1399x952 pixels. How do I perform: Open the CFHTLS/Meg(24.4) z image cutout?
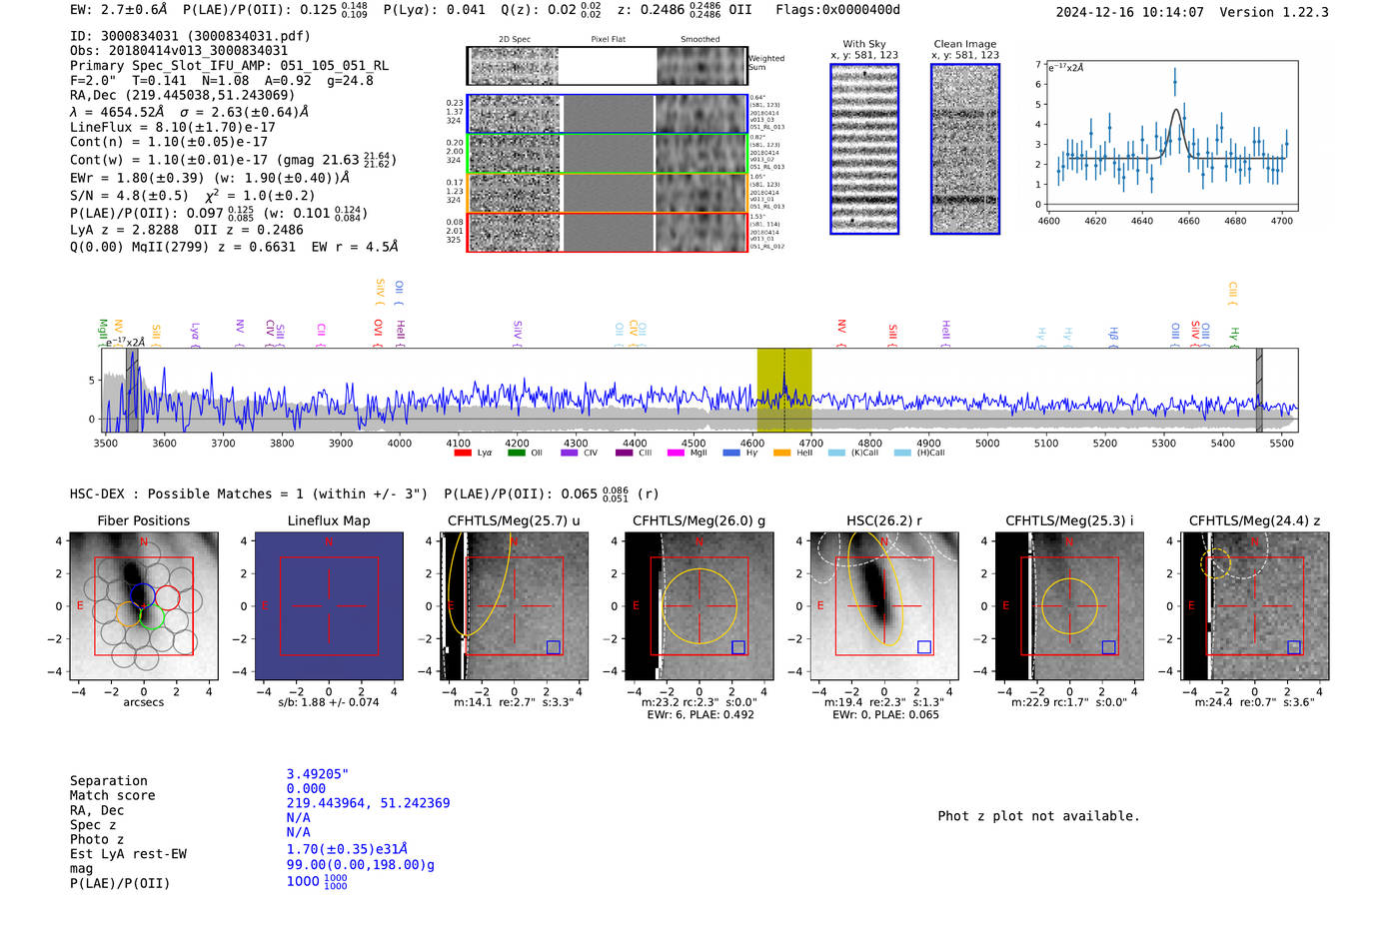(1254, 606)
